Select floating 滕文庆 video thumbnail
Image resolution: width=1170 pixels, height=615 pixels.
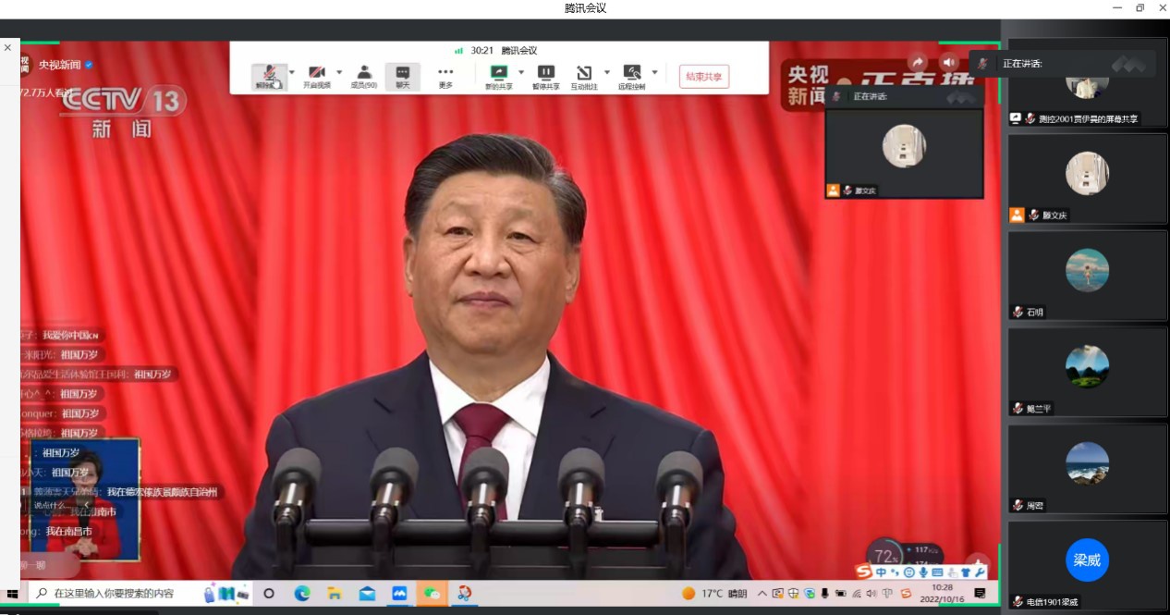(x=904, y=153)
